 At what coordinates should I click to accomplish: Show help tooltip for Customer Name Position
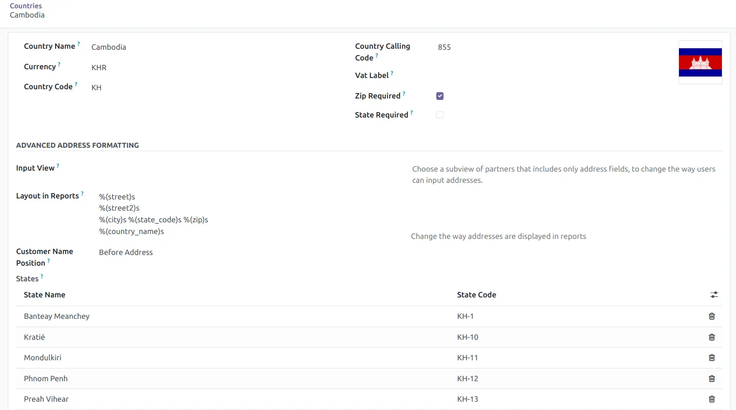tap(48, 261)
